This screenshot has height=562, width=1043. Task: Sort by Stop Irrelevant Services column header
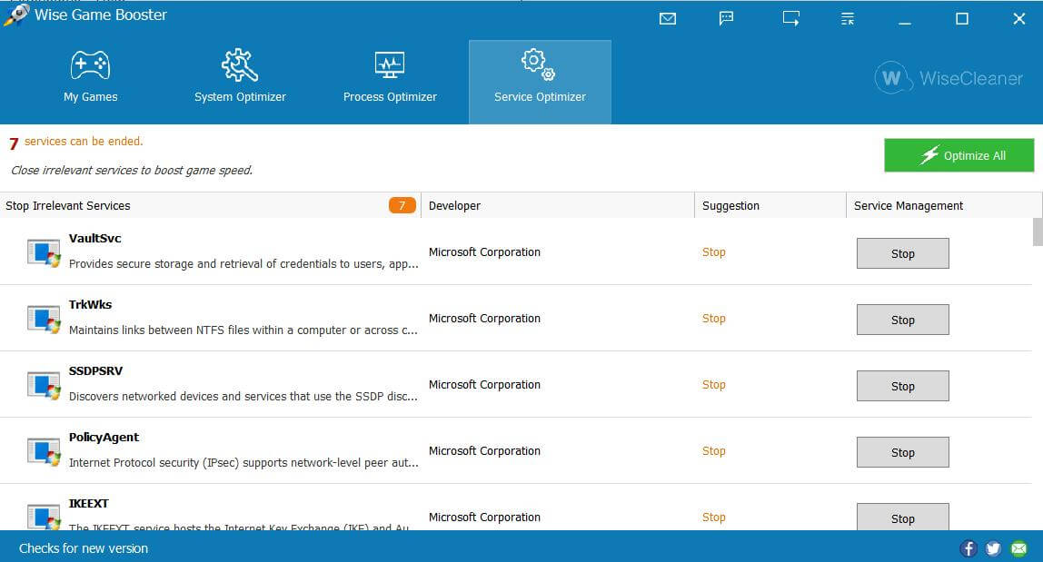(210, 205)
